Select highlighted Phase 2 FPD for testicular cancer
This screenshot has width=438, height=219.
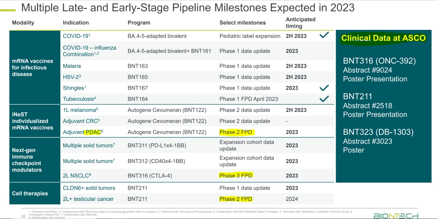pos(236,199)
